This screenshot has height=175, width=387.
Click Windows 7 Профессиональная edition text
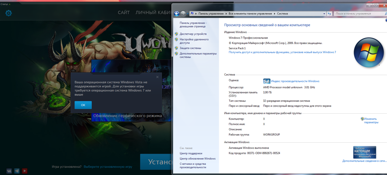pos(248,38)
